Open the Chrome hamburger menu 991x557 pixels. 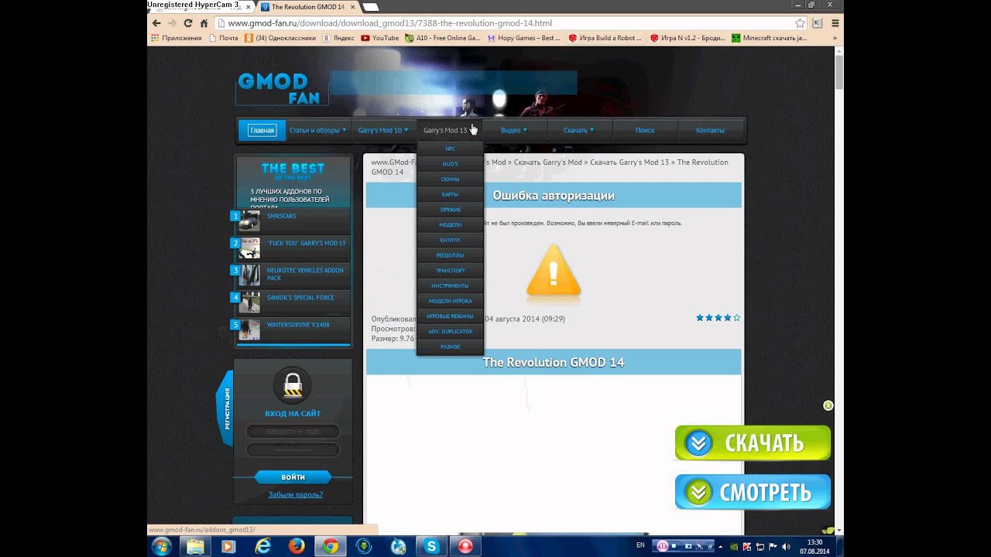point(835,23)
